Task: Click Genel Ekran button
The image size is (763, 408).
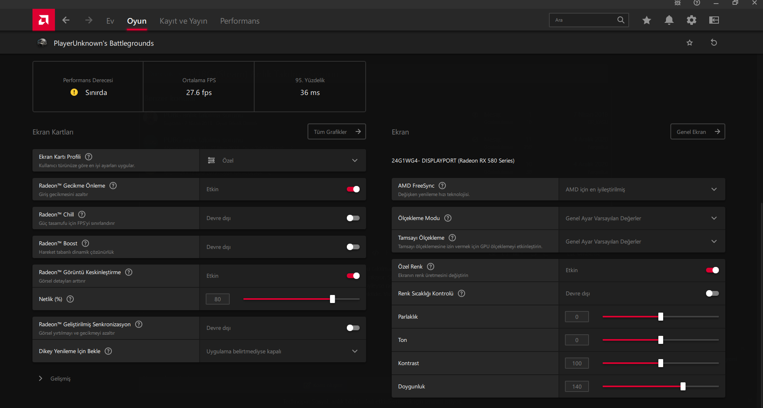Action: 697,131
